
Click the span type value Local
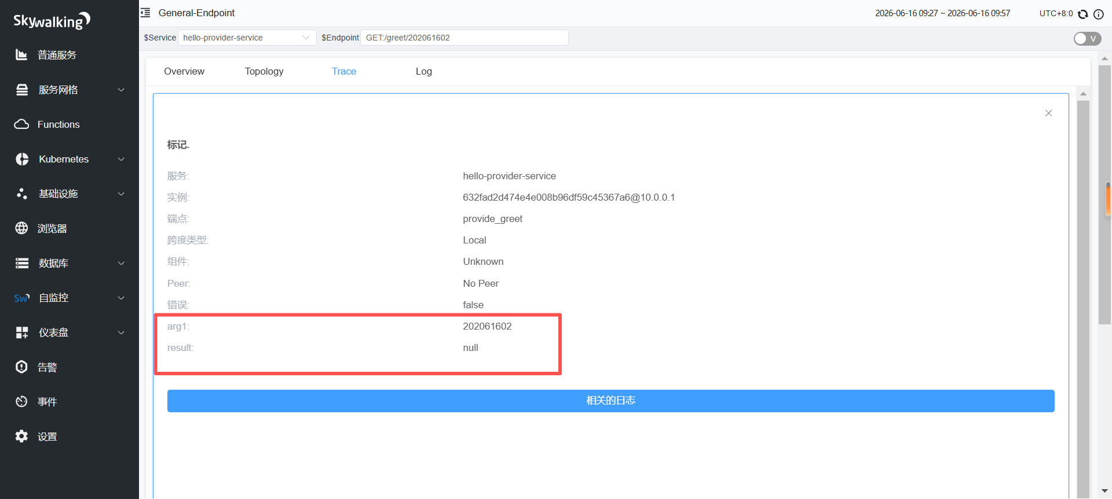point(474,240)
